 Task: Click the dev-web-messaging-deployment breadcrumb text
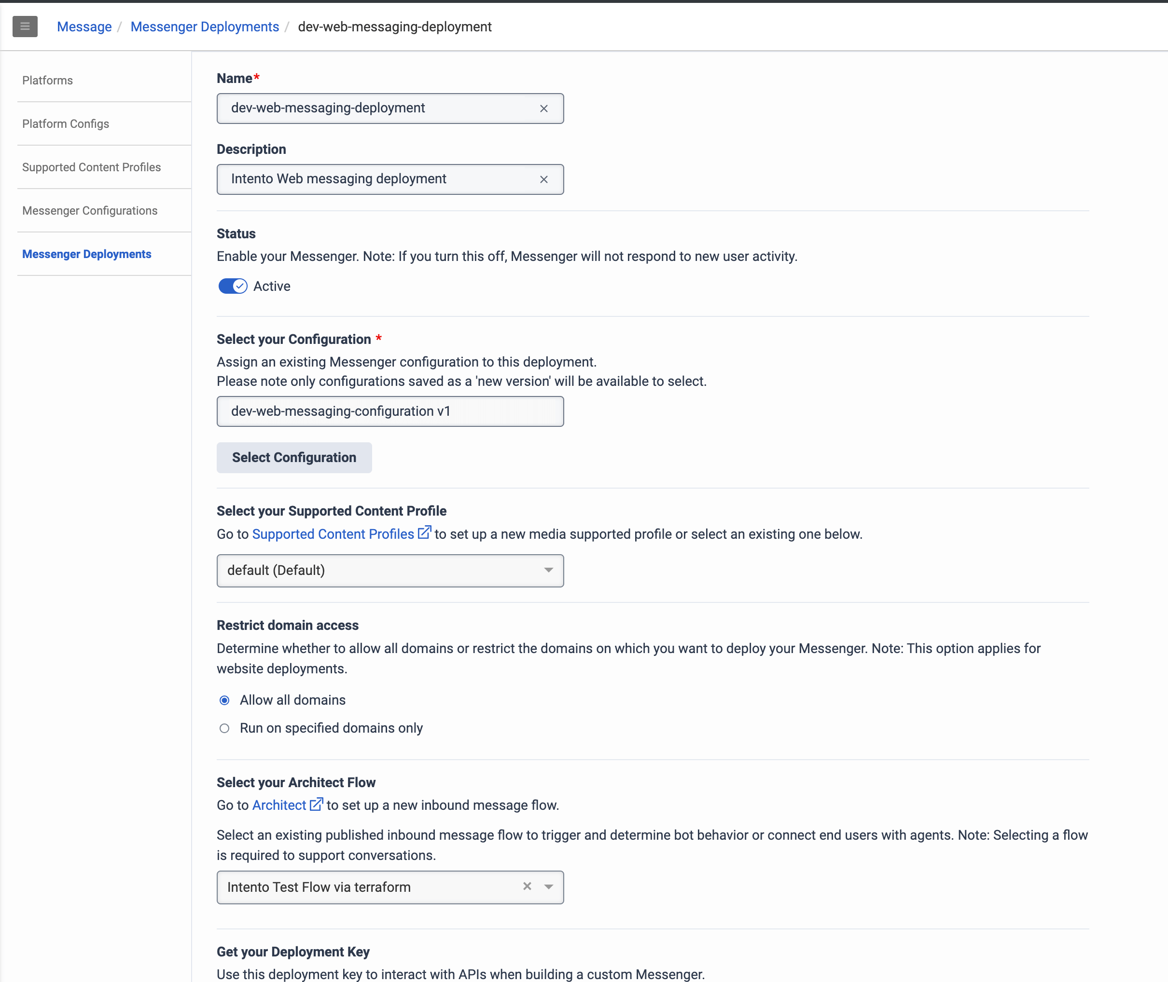(395, 27)
